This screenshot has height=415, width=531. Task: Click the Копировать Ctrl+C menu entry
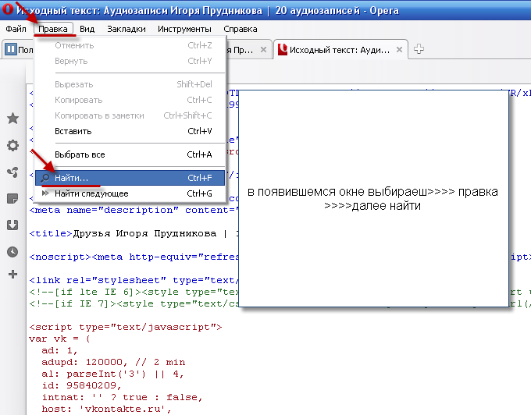[x=130, y=100]
